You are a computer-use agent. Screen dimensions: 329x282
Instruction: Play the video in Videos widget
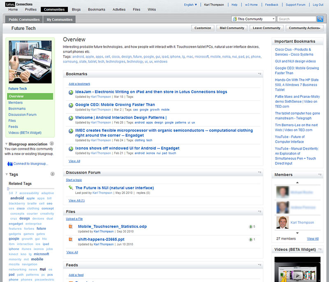point(297,275)
